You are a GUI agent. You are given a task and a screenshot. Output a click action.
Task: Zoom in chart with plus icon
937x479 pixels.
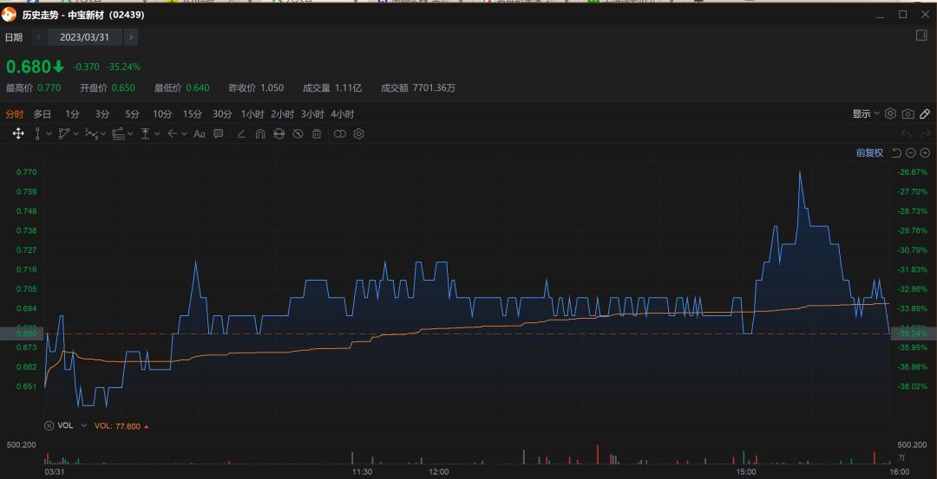pyautogui.click(x=925, y=152)
